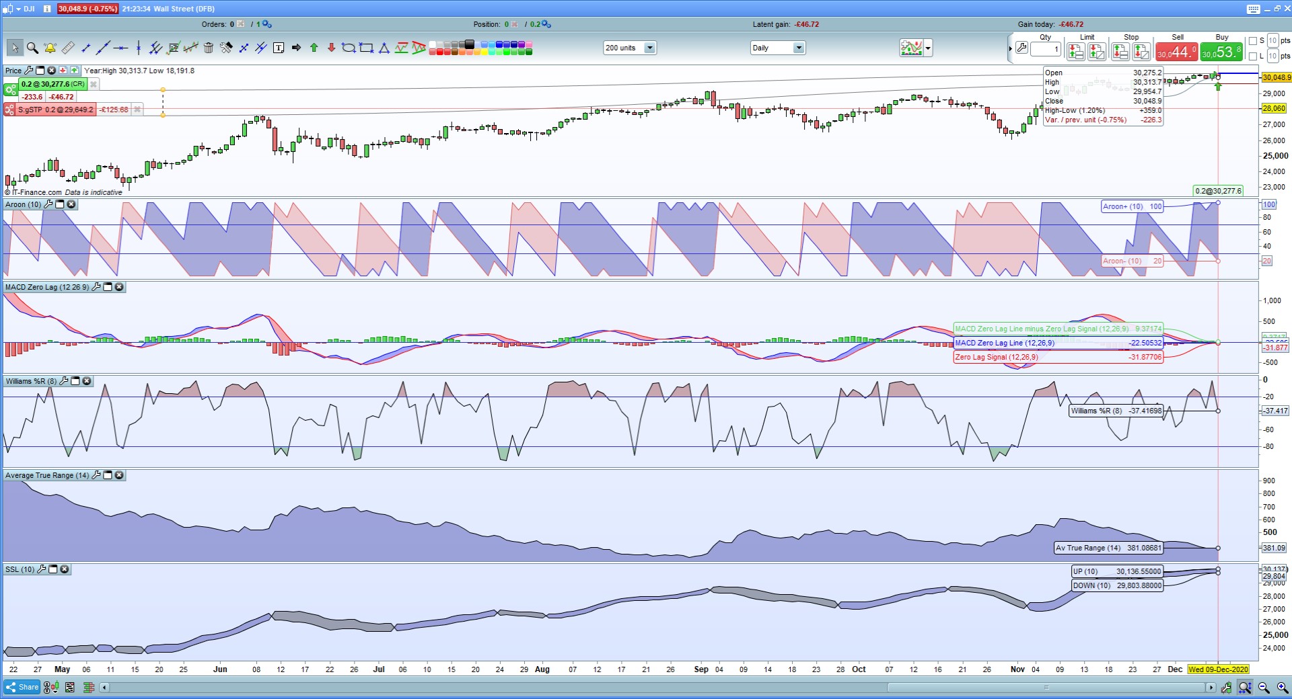The height and width of the screenshot is (699, 1292).
Task: Edit the L limit points value field
Action: (1272, 56)
